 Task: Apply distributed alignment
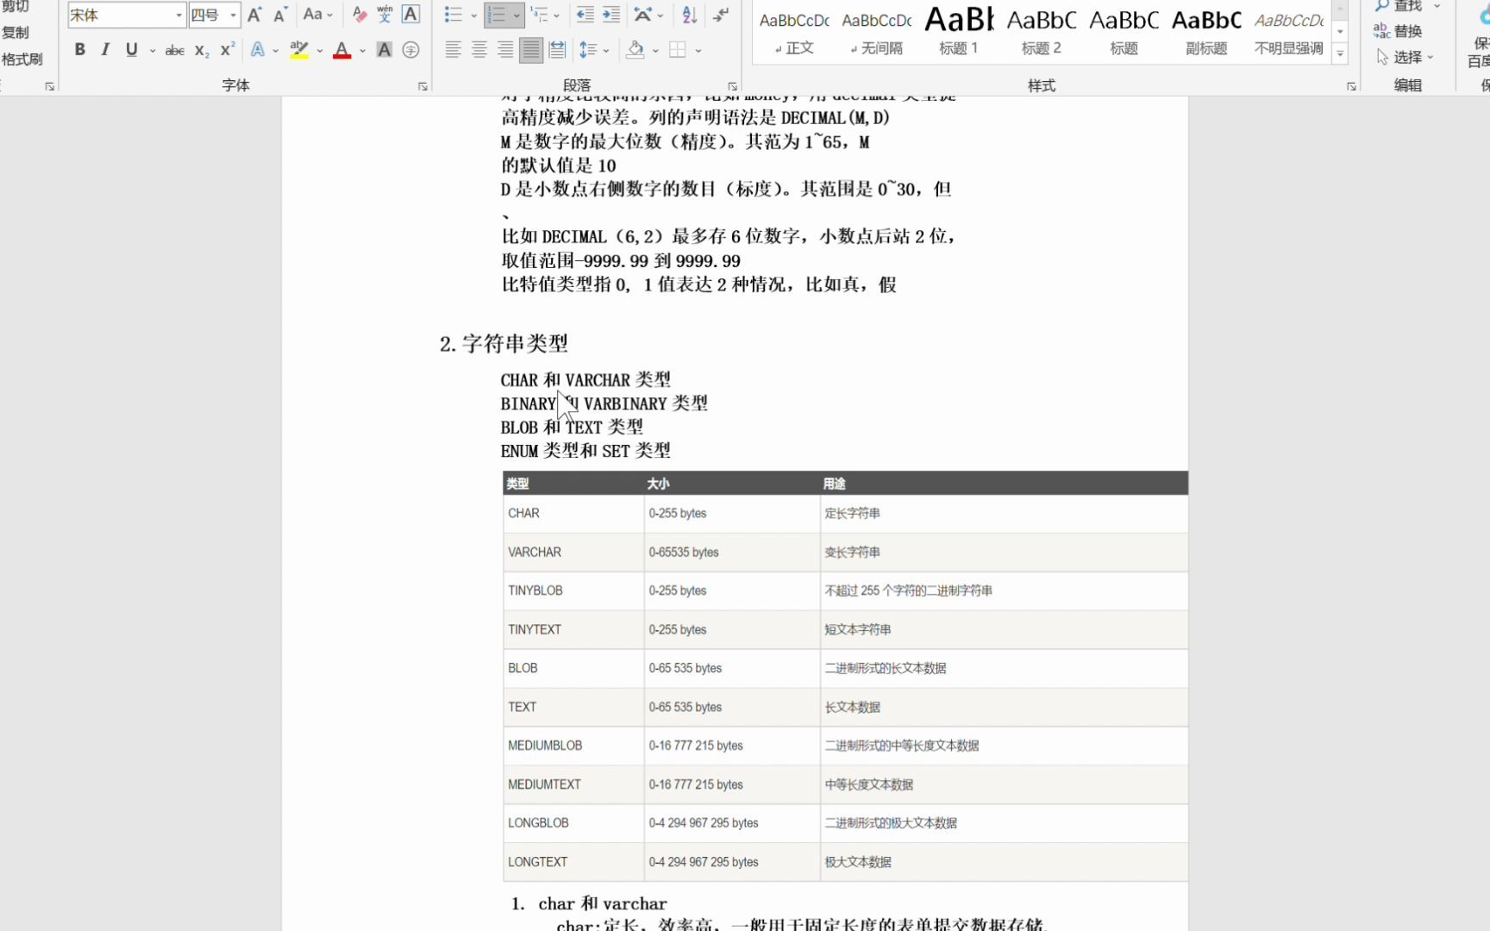[558, 50]
